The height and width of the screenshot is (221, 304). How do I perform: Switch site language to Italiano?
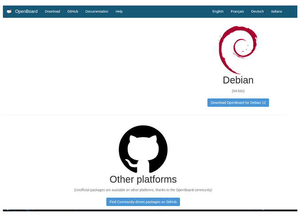277,11
